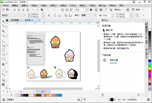Click the Options gear icon in toolbar
The image size is (152, 103).
128,10
